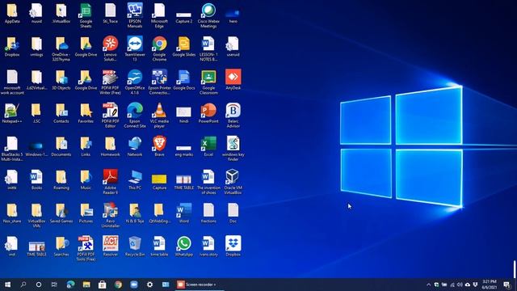This screenshot has height=291, width=517.
Task: Open the AnyDesk desktop icon
Action: [233, 79]
